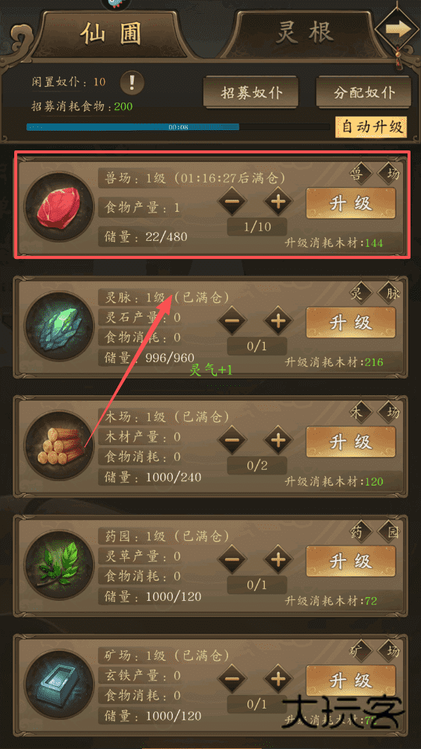Click the wood logs icon for 木场
Image resolution: width=421 pixels, height=749 pixels.
coord(59,446)
